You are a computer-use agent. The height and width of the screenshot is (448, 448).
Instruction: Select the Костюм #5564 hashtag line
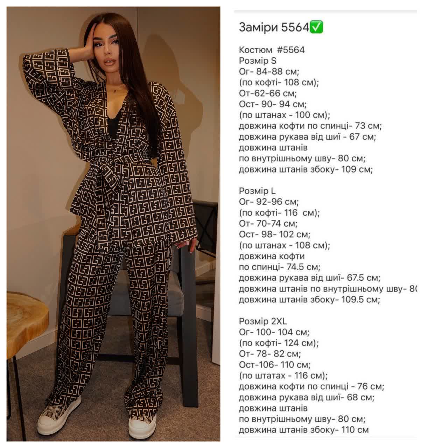[272, 50]
